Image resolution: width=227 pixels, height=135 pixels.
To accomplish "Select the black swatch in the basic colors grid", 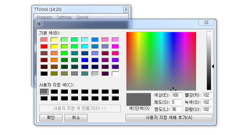I will 44,74.
